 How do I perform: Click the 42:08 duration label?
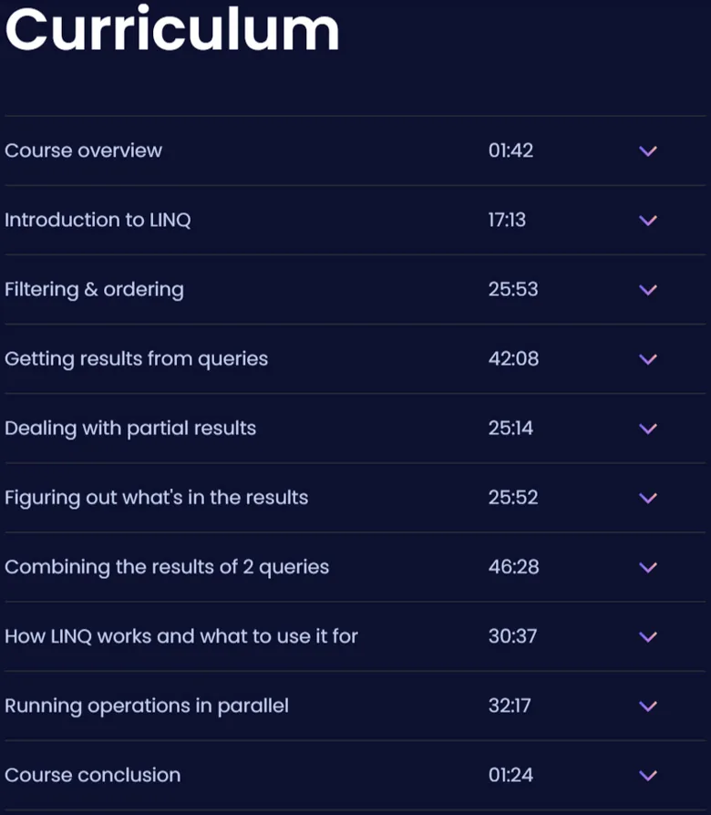(513, 359)
